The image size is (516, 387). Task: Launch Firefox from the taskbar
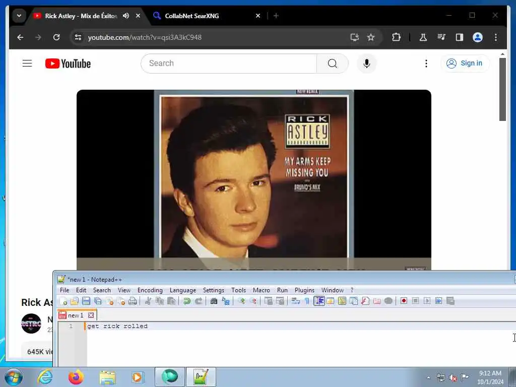point(76,377)
